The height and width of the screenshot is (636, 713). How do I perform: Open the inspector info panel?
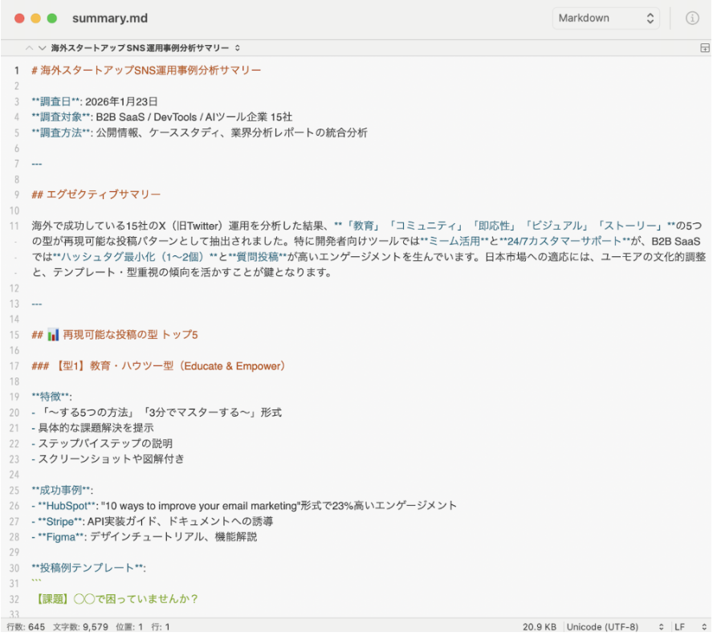[x=691, y=18]
